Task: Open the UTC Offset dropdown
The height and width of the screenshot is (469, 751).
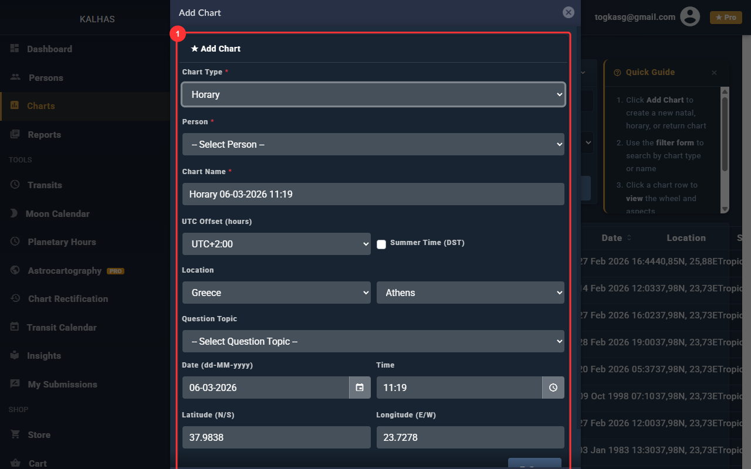Action: click(x=276, y=244)
